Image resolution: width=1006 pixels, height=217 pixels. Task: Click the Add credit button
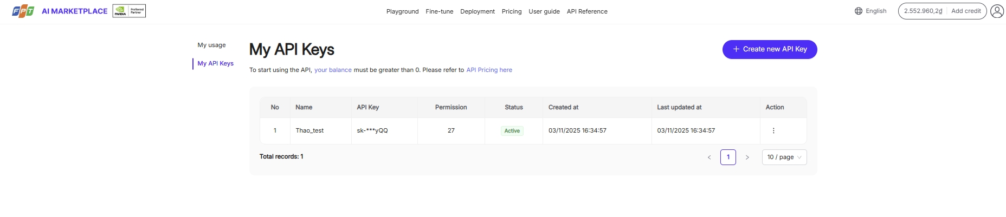pyautogui.click(x=966, y=11)
